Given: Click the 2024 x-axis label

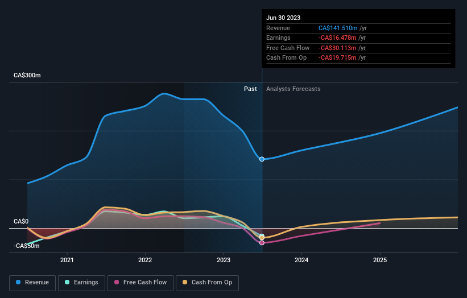Looking at the screenshot, I should point(301,260).
